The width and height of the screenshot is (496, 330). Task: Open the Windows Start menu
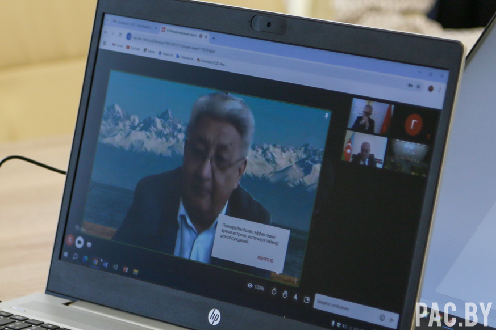65,255
